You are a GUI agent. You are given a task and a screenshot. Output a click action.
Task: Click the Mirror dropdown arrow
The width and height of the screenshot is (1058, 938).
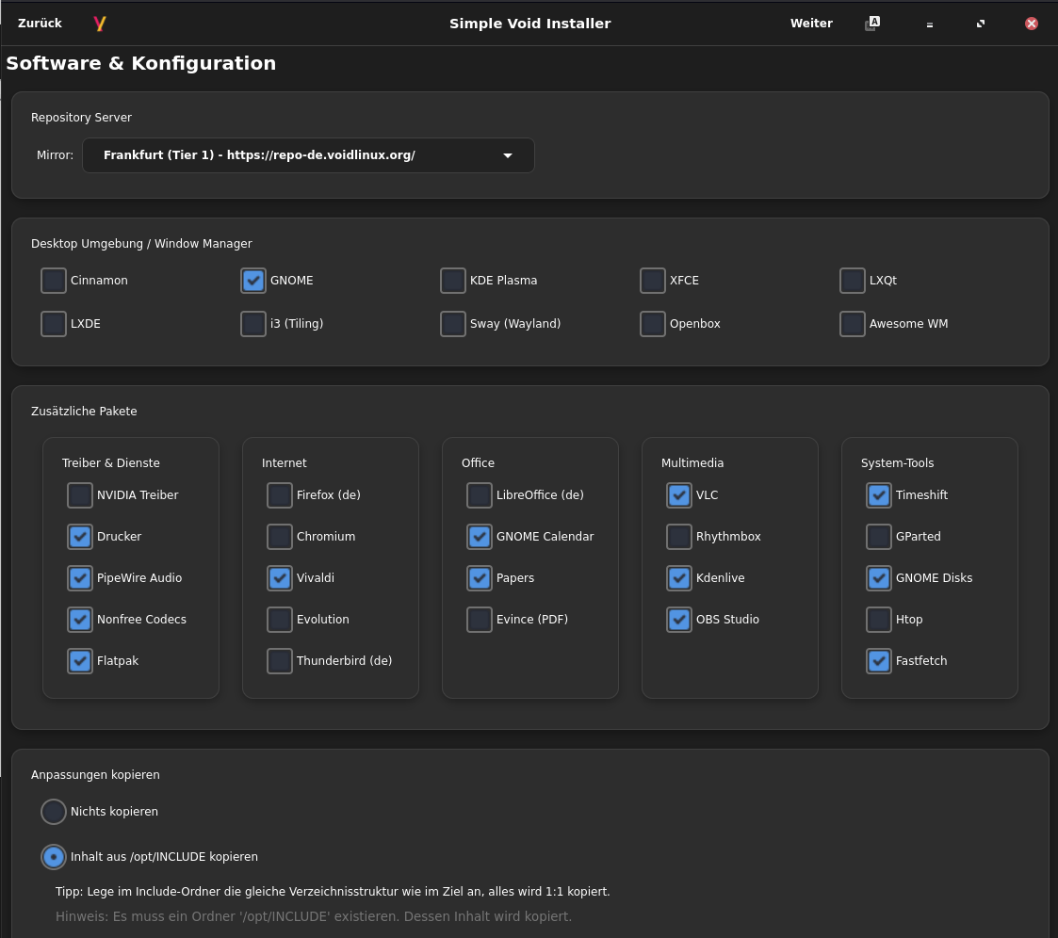pos(508,155)
